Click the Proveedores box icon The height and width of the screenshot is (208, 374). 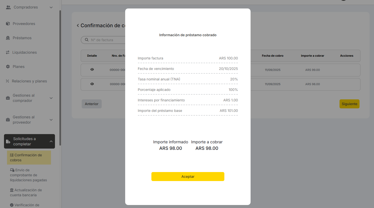[x=8, y=24]
